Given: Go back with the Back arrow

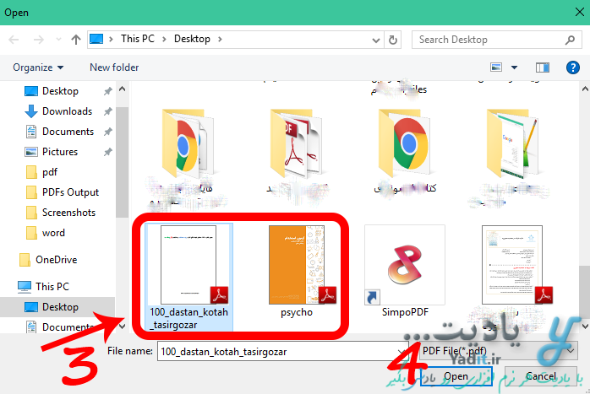Looking at the screenshot, I should tap(14, 40).
